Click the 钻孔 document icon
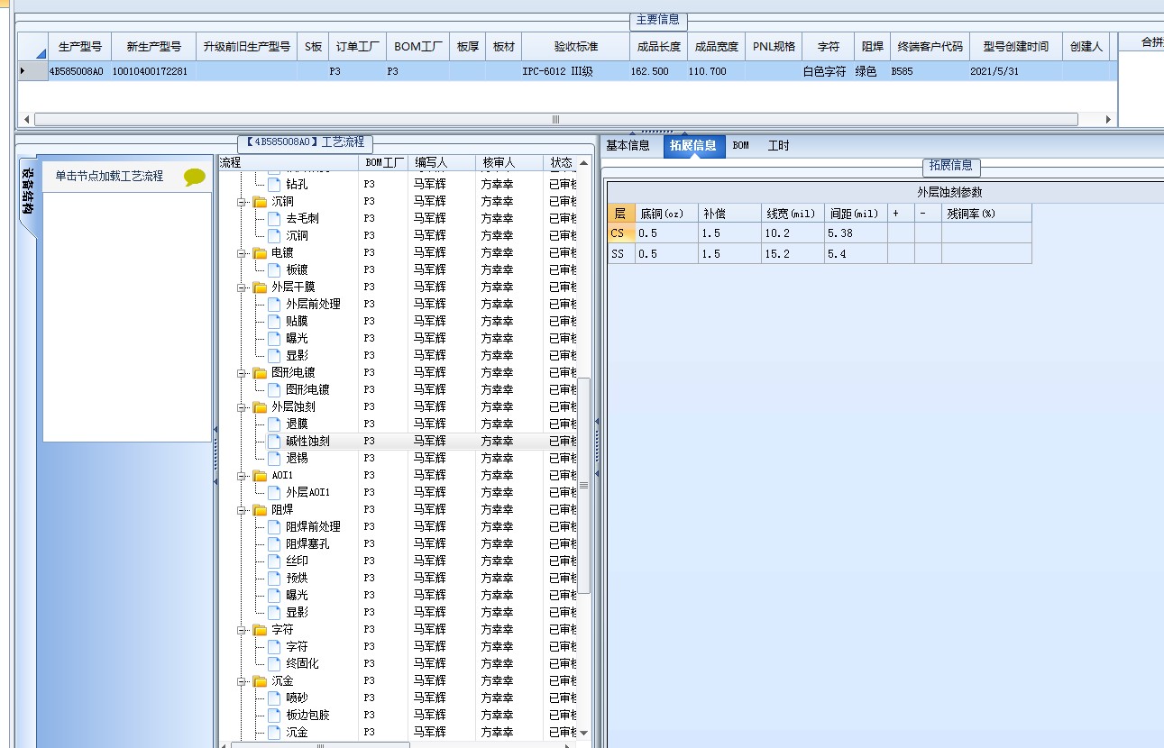This screenshot has width=1164, height=748. pyautogui.click(x=274, y=184)
